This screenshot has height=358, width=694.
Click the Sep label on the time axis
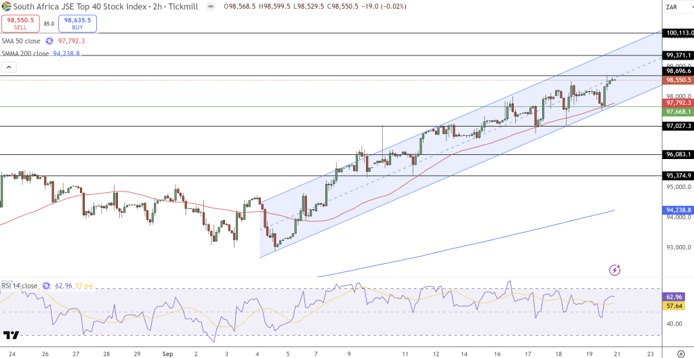[x=168, y=353]
